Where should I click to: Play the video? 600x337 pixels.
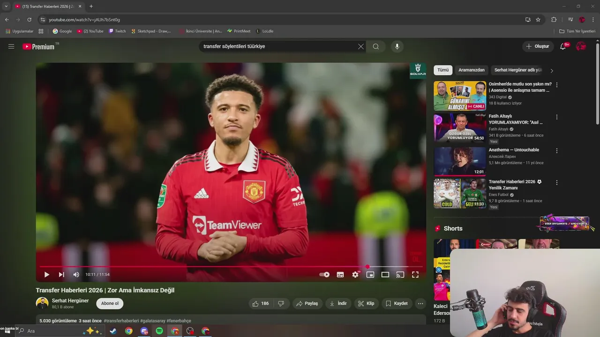point(47,275)
